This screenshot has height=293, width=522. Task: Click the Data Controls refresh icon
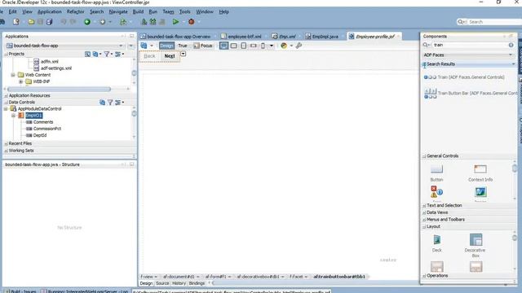point(102,103)
